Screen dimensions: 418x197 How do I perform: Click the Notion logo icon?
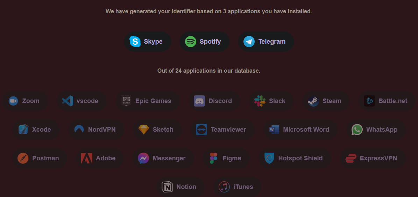coord(167,187)
